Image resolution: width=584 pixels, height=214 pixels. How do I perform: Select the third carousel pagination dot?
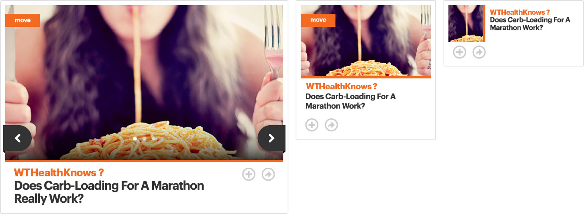coord(153,139)
